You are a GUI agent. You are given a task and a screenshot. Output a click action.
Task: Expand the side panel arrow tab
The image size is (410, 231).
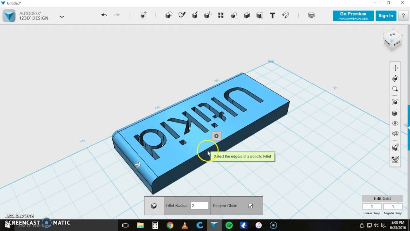[x=408, y=128]
